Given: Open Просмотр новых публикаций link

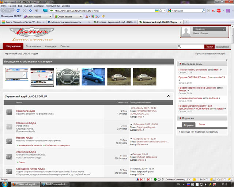Looking at the screenshot, I should (210, 54).
